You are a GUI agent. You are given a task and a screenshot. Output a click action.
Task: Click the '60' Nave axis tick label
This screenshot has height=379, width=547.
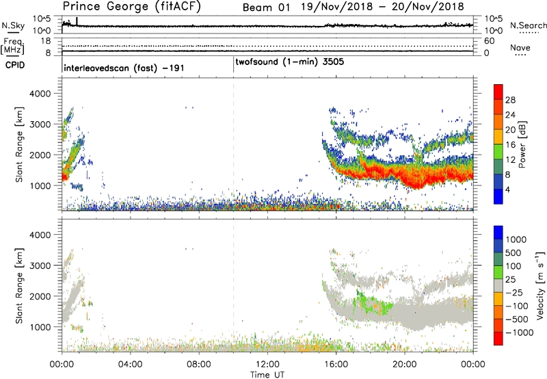pyautogui.click(x=489, y=41)
